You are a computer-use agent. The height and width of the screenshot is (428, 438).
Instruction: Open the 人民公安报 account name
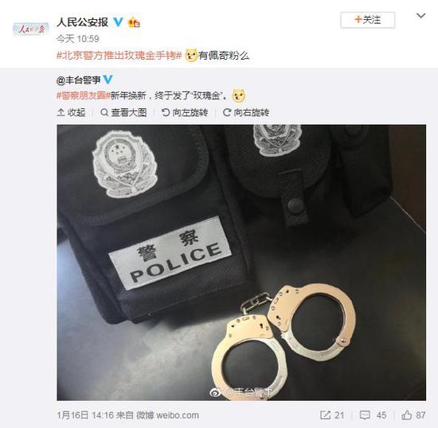pyautogui.click(x=83, y=21)
